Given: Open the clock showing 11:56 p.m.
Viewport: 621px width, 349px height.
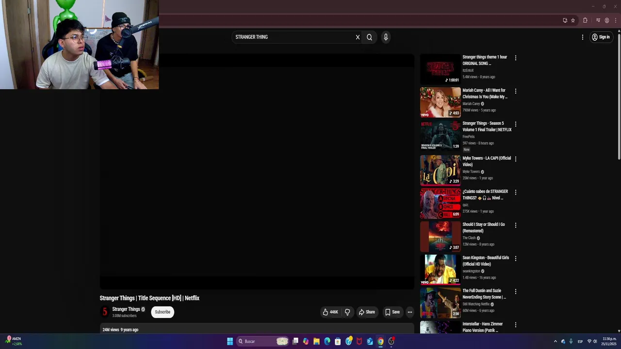Looking at the screenshot, I should point(609,341).
